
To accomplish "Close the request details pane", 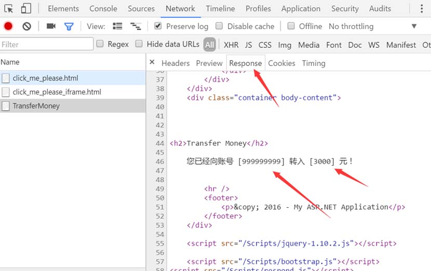I will pos(152,62).
